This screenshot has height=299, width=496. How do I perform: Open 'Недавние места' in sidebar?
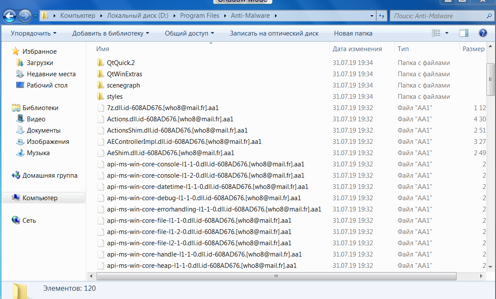(x=51, y=74)
